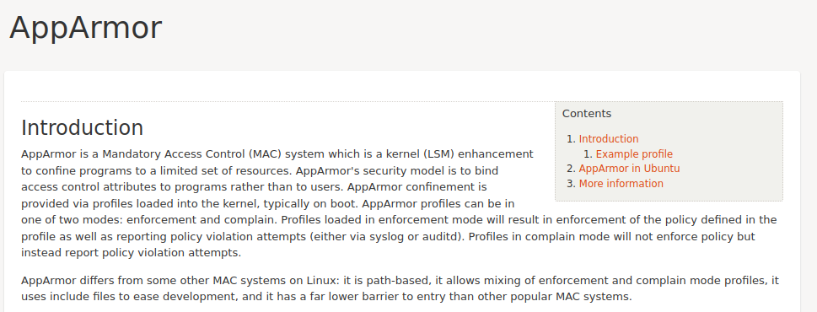Click the number 2 list marker in Contents
Image resolution: width=817 pixels, height=312 pixels.
(x=571, y=169)
